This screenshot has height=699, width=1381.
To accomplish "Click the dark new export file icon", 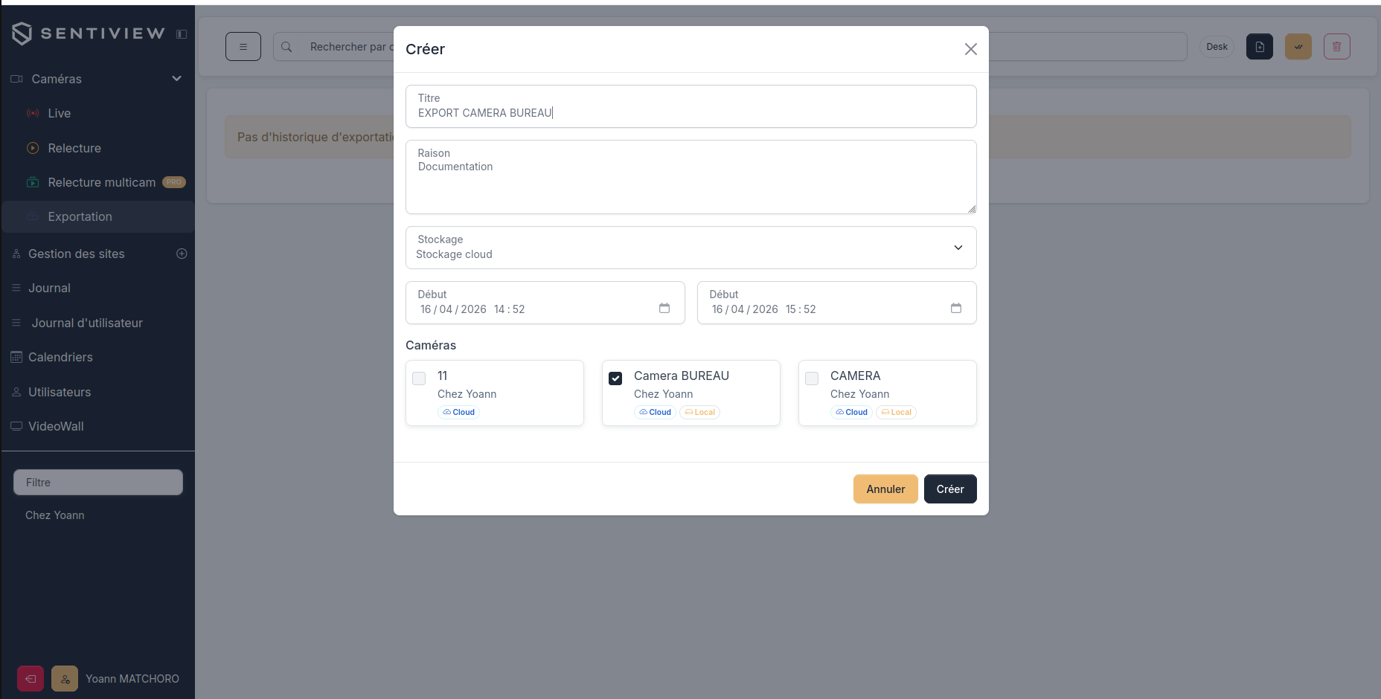I will click(x=1260, y=47).
